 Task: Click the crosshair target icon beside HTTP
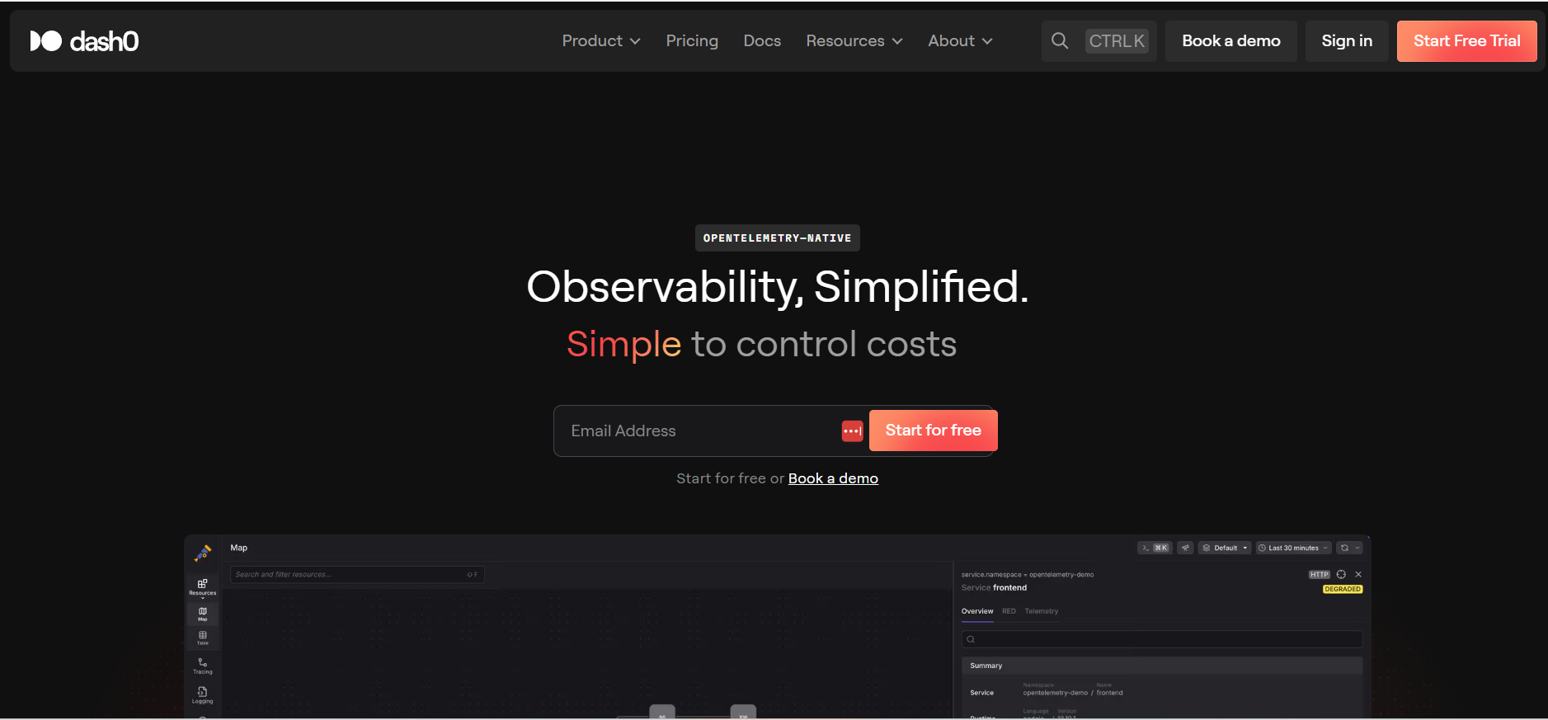point(1341,575)
